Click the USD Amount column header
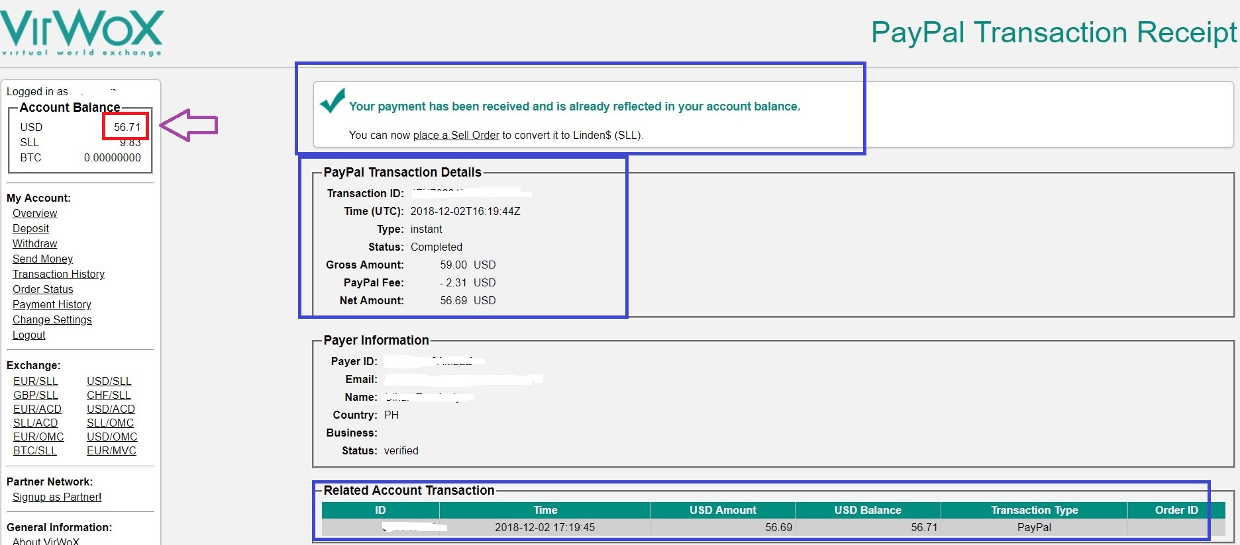 723,510
